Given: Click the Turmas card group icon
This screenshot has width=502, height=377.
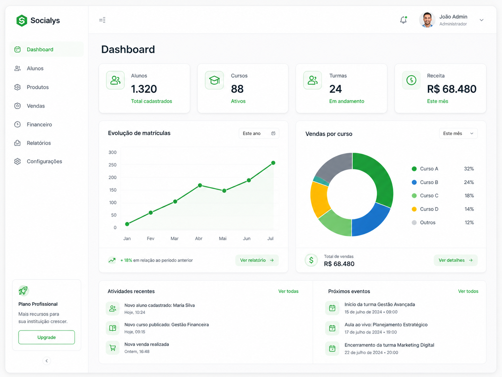Looking at the screenshot, I should (x=313, y=80).
